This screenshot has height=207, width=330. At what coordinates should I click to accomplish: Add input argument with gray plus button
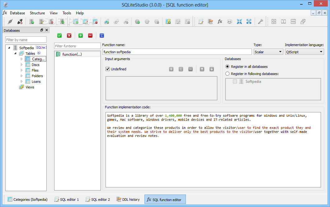171,69
